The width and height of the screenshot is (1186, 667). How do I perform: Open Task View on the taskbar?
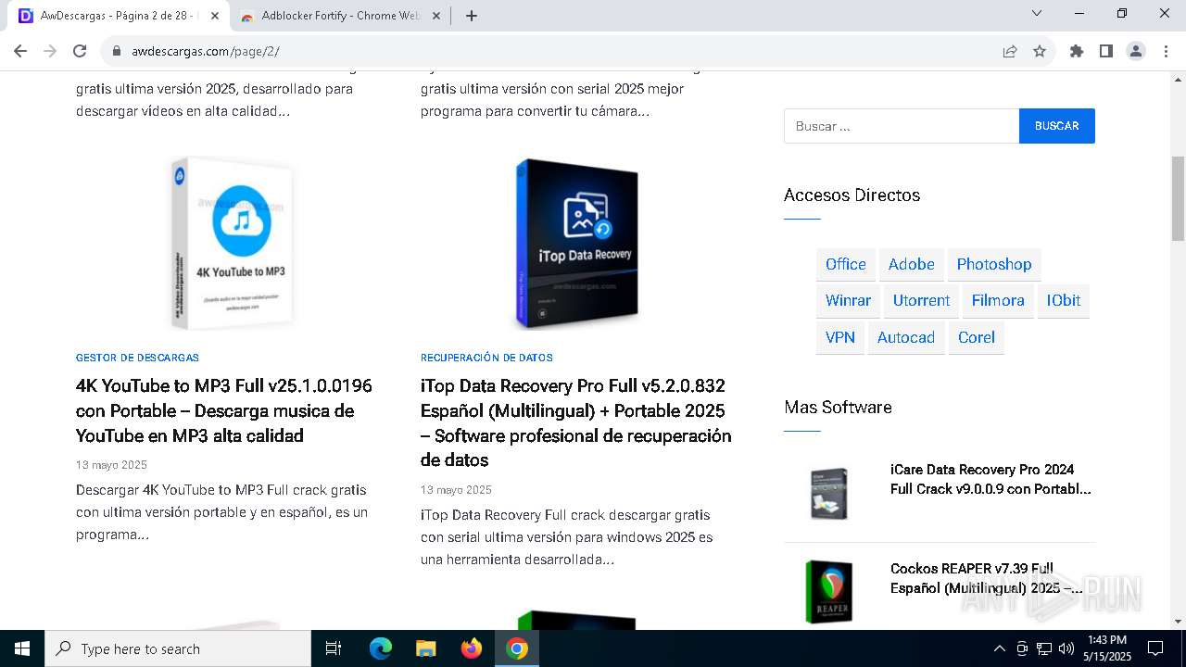point(334,648)
